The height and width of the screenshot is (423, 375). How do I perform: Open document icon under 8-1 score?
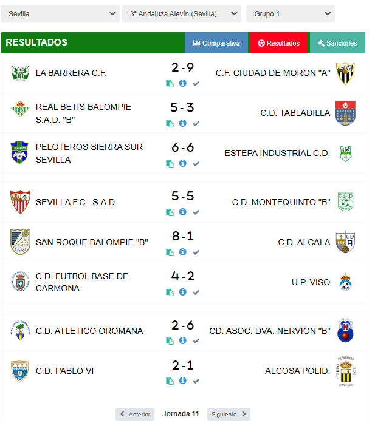(x=170, y=252)
